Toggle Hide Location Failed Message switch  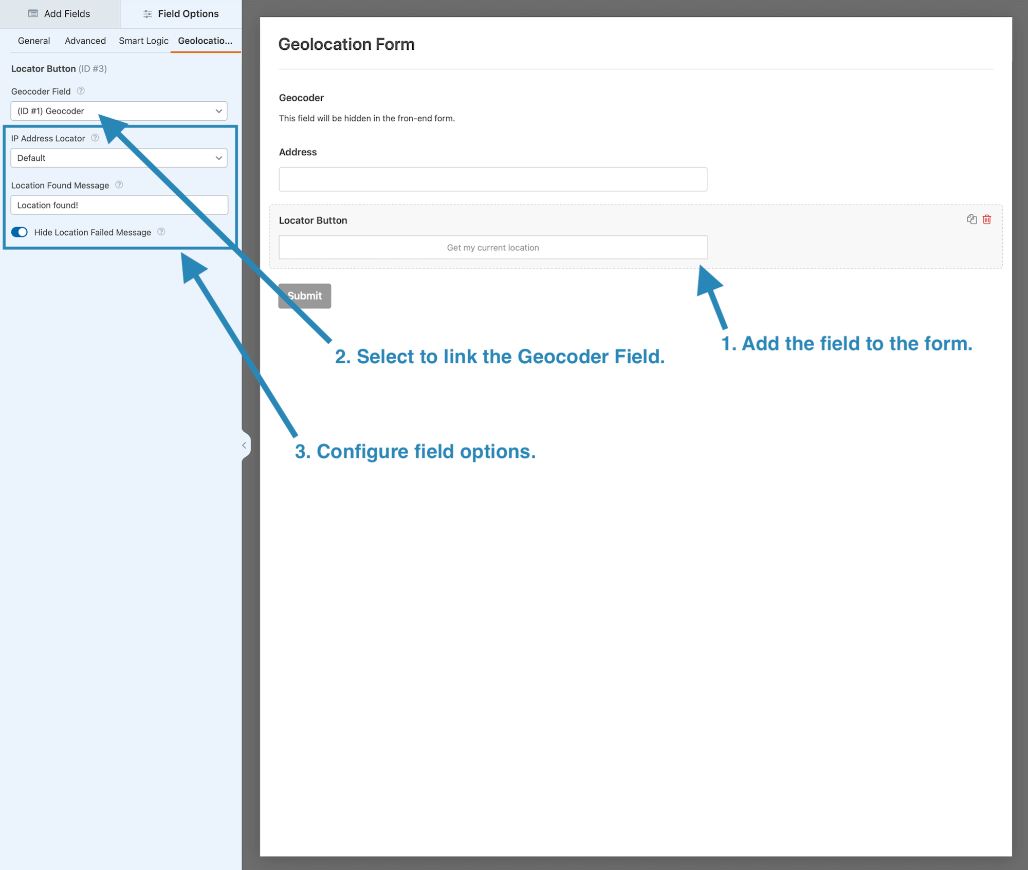(x=20, y=232)
